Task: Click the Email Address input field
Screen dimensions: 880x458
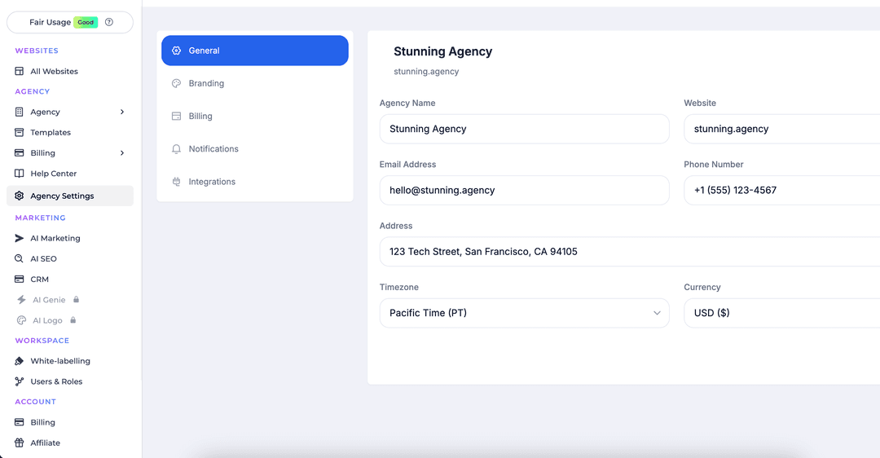Action: coord(524,190)
